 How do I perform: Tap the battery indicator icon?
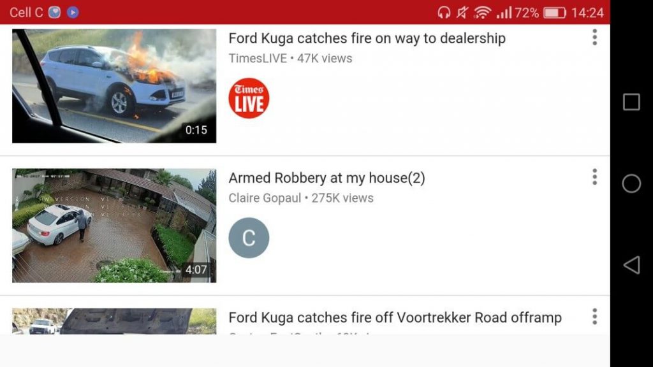(x=554, y=13)
